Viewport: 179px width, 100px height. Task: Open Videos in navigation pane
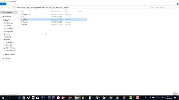click(8, 39)
